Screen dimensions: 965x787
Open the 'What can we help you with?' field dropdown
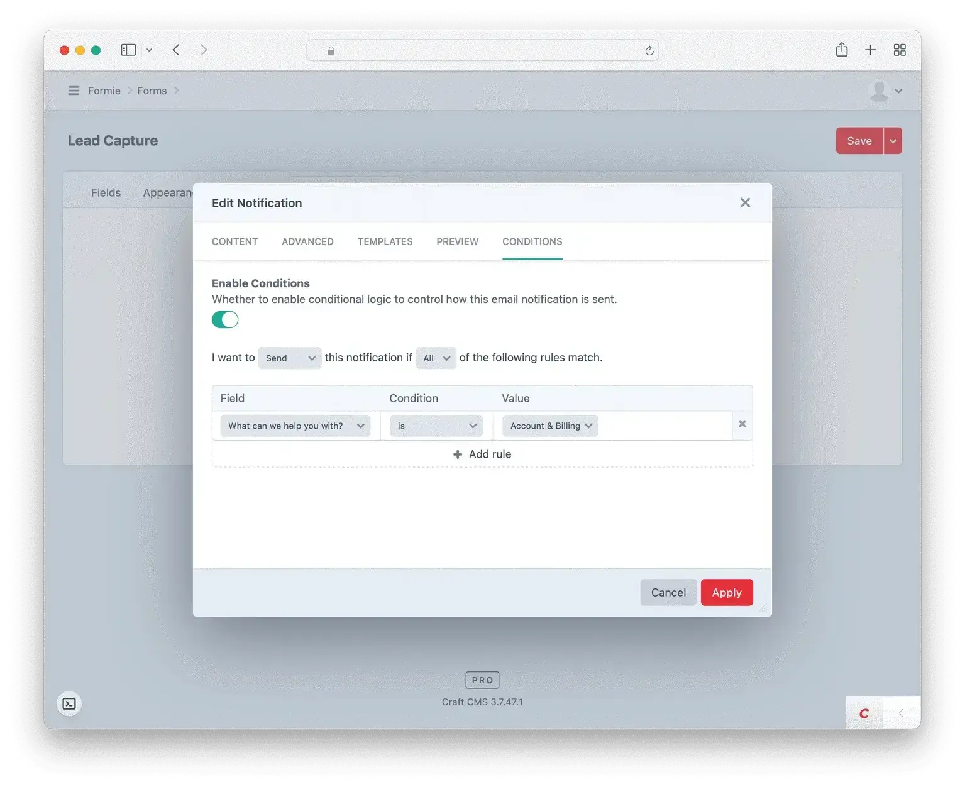coord(295,426)
